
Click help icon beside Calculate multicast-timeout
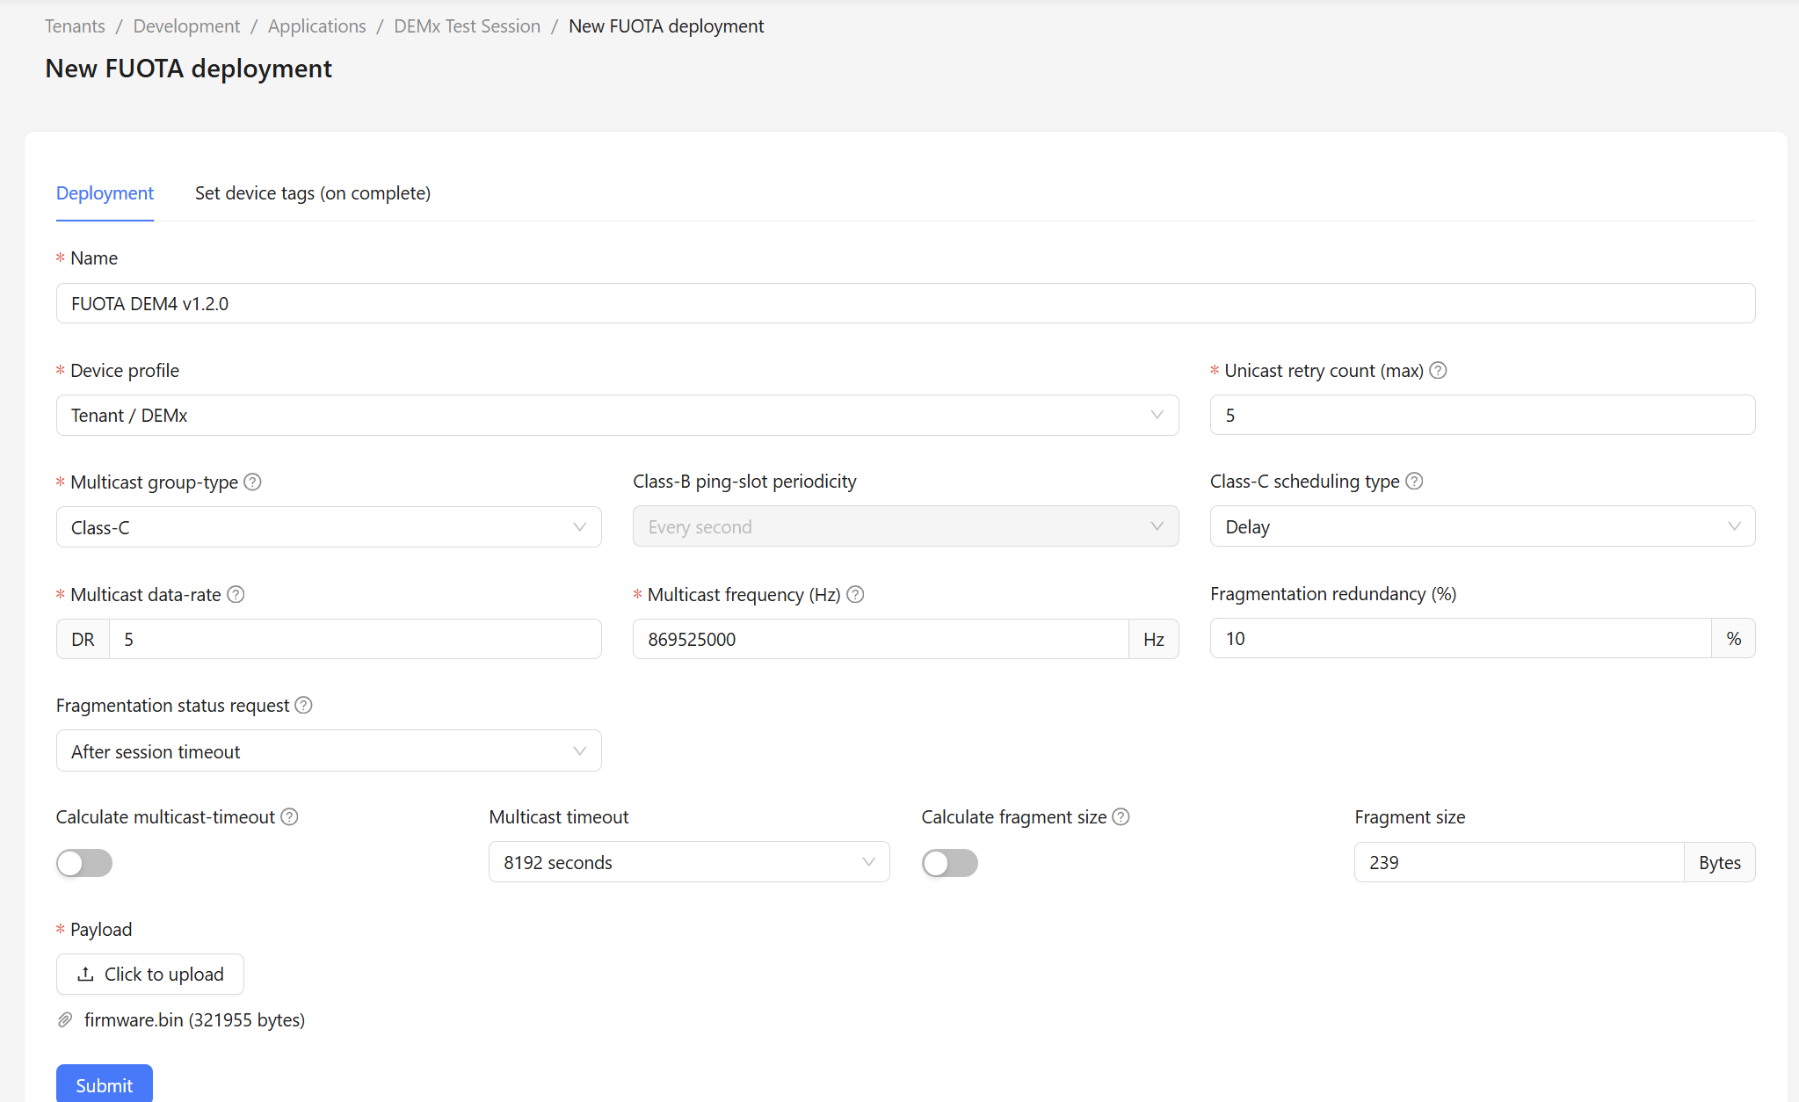point(289,817)
